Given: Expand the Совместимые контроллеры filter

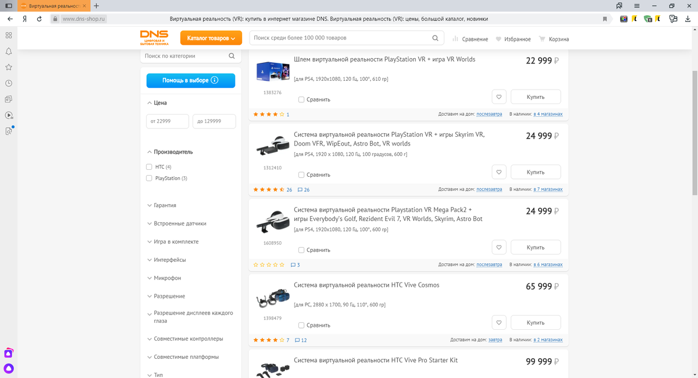Looking at the screenshot, I should (x=185, y=338).
